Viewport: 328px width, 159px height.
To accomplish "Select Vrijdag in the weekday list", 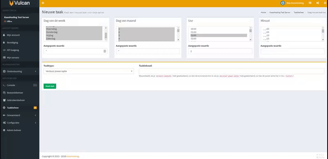I will coord(74,35).
